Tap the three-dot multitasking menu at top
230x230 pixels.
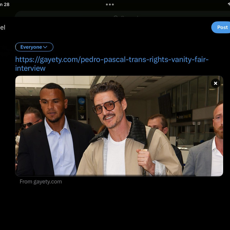pyautogui.click(x=110, y=5)
